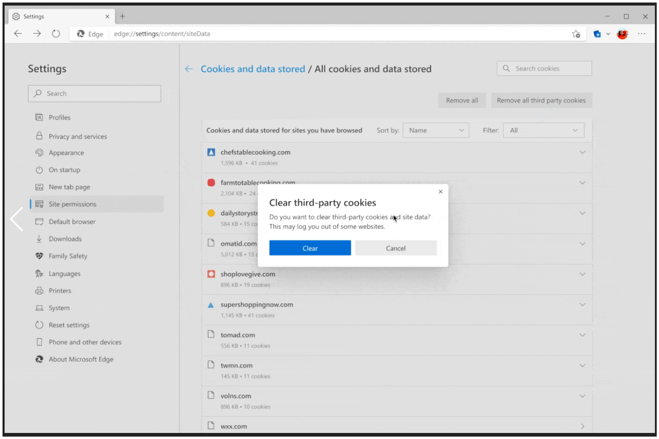Expand the supershoppingnow.com cookie entry
This screenshot has height=439, width=659.
582,304
